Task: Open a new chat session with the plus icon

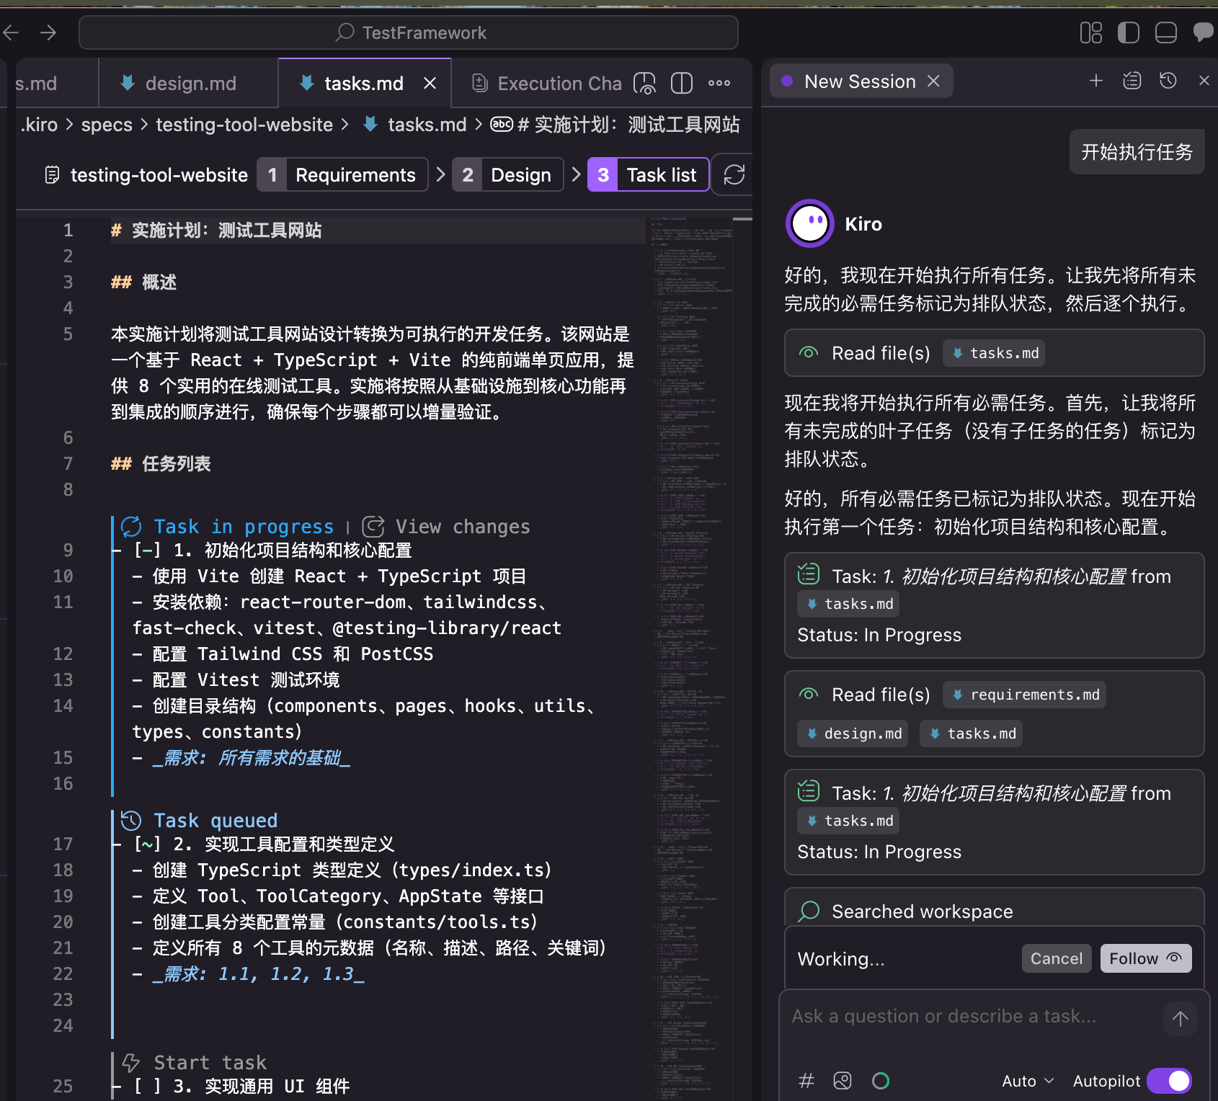Action: [x=1095, y=81]
